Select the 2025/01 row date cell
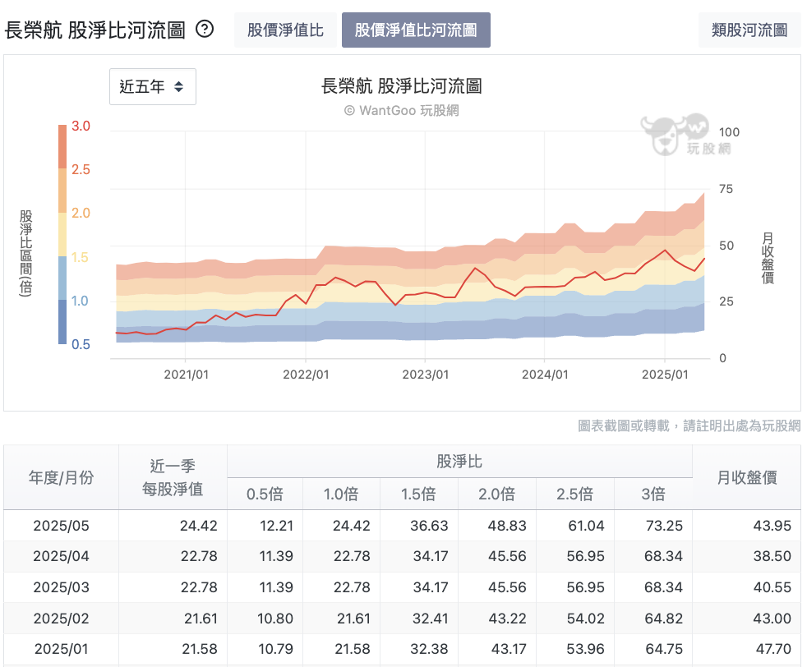 [x=62, y=649]
